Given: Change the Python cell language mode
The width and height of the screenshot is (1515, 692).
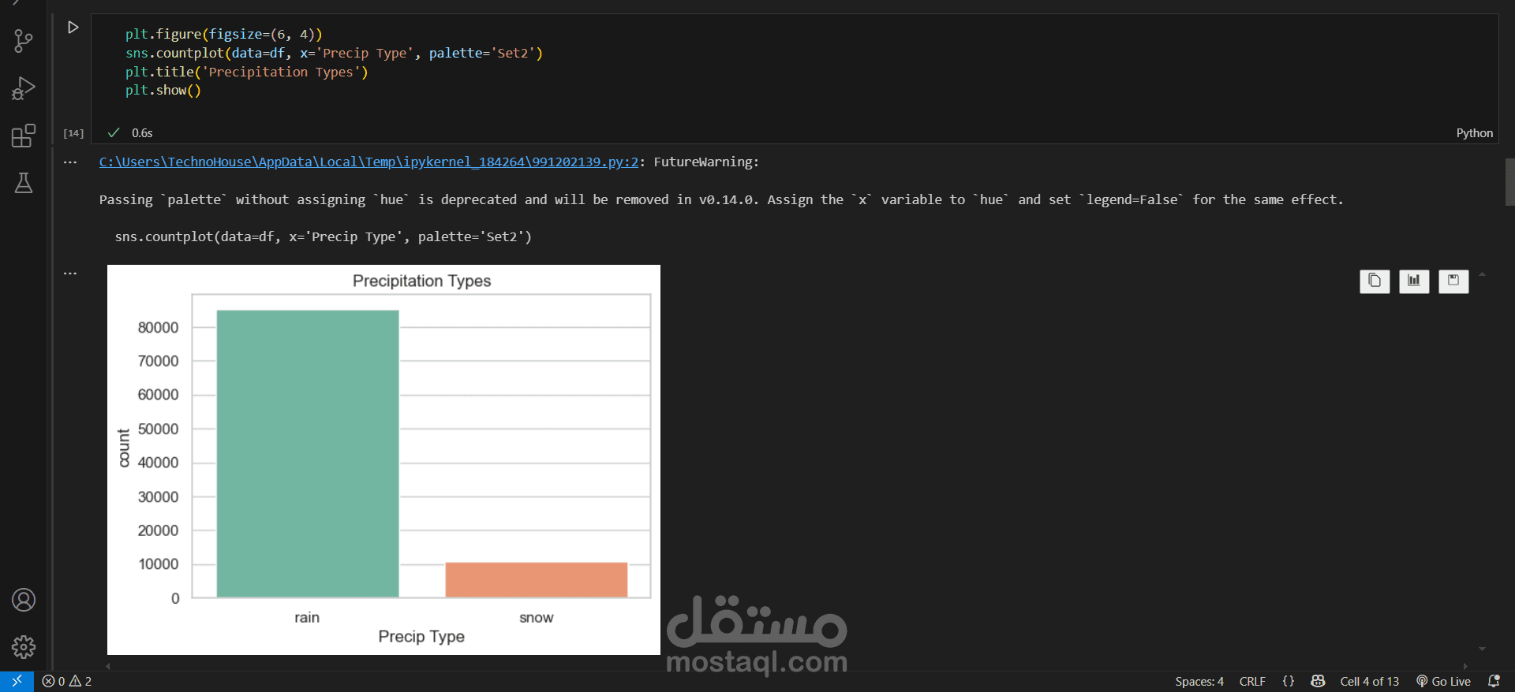Looking at the screenshot, I should click(1474, 133).
